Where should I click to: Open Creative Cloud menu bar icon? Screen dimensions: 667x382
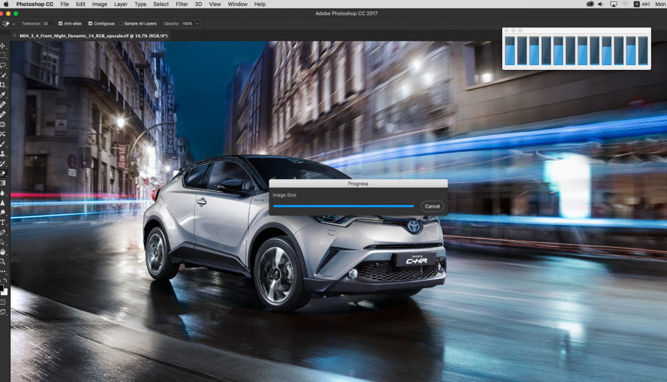[590, 4]
